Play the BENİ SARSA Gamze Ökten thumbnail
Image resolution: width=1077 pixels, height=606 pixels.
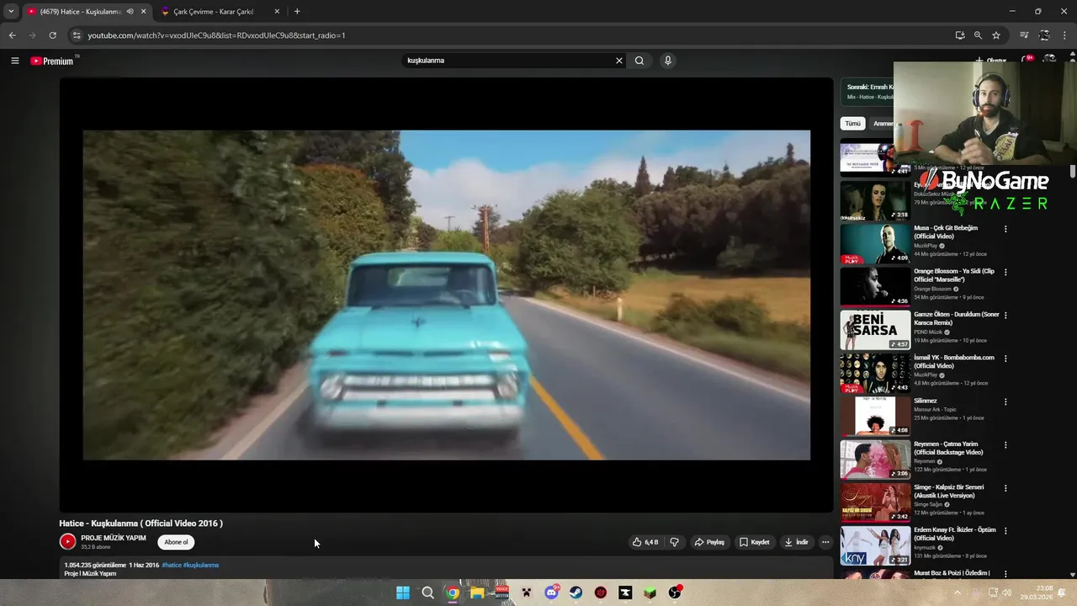[875, 330]
